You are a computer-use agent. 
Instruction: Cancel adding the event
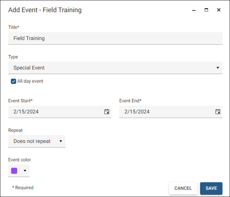click(183, 188)
